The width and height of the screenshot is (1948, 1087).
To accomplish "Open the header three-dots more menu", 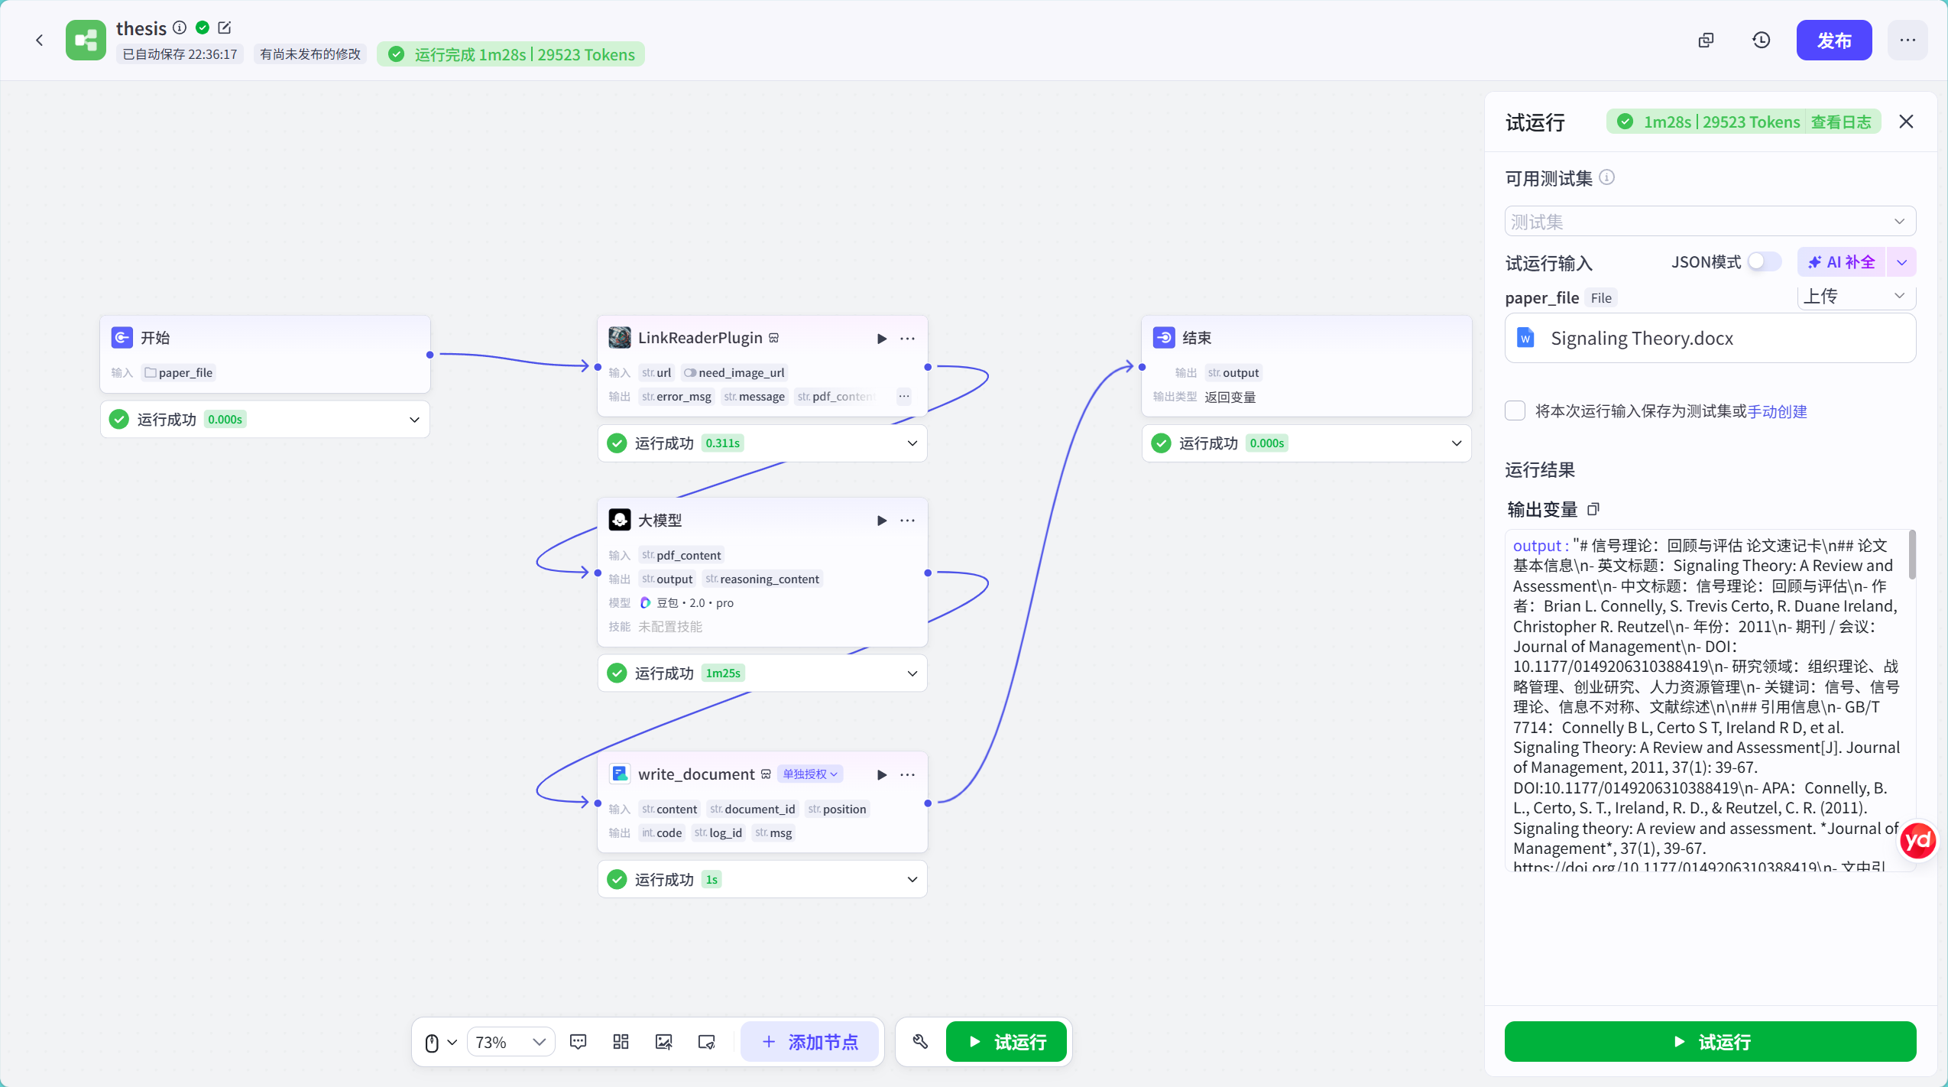I will [x=1907, y=40].
